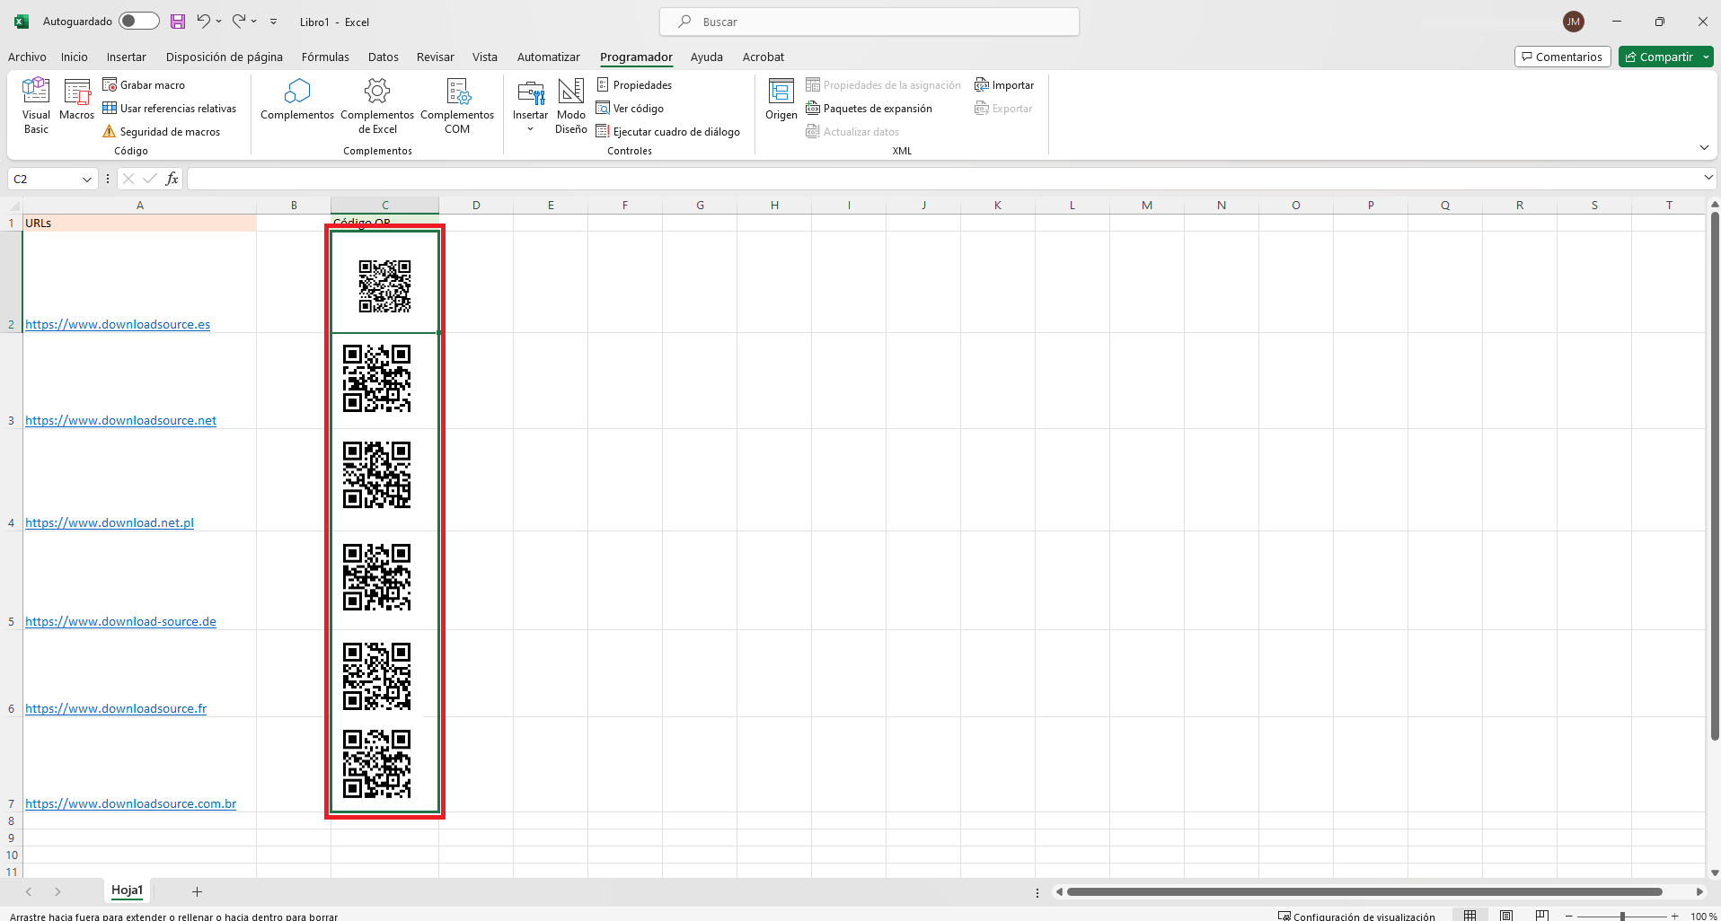Customize the Quick Access Toolbar

click(x=274, y=22)
